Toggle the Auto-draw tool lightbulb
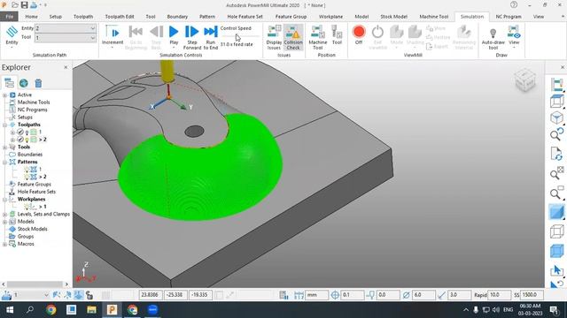The width and height of the screenshot is (567, 318). 493,38
